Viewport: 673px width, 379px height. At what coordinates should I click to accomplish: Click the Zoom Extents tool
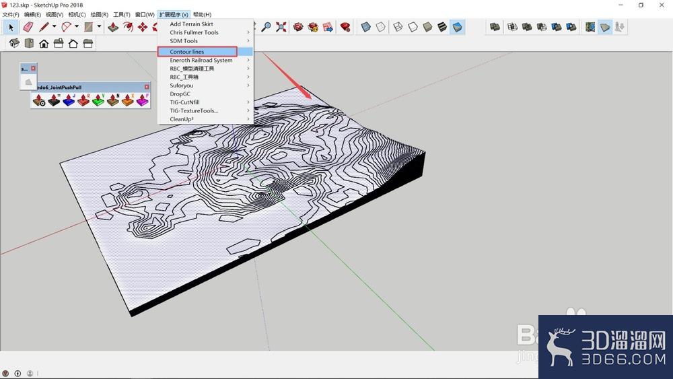pos(281,27)
